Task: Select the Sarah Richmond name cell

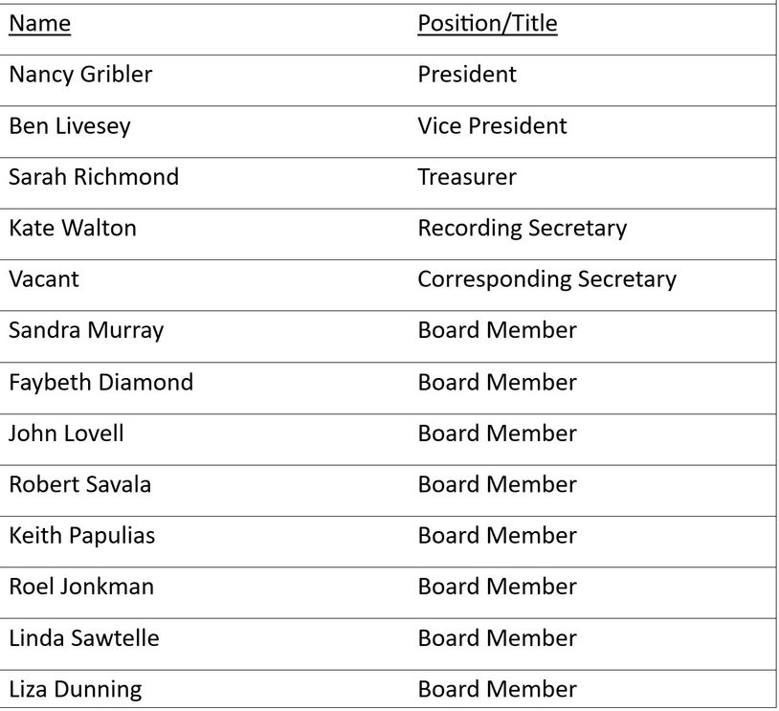Action: click(x=94, y=177)
